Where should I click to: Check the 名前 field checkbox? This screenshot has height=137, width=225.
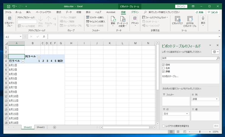pyautogui.click(x=163, y=68)
